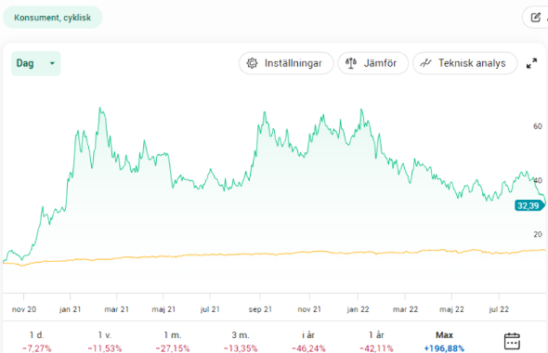Click the nov 21 axis label
The width and height of the screenshot is (548, 353).
coord(309,309)
